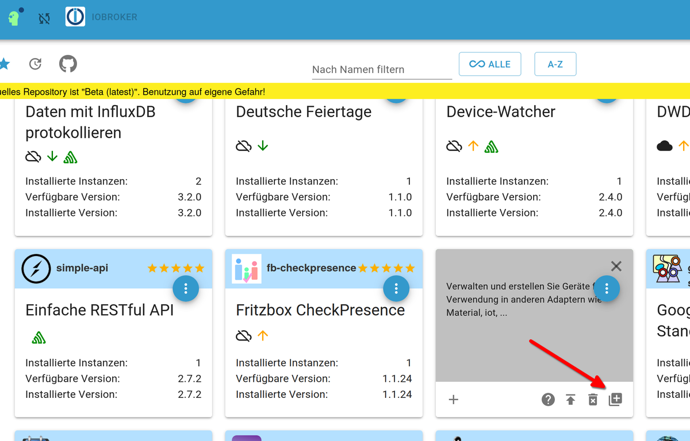
Task: Close the gray description overlay
Action: 616,266
